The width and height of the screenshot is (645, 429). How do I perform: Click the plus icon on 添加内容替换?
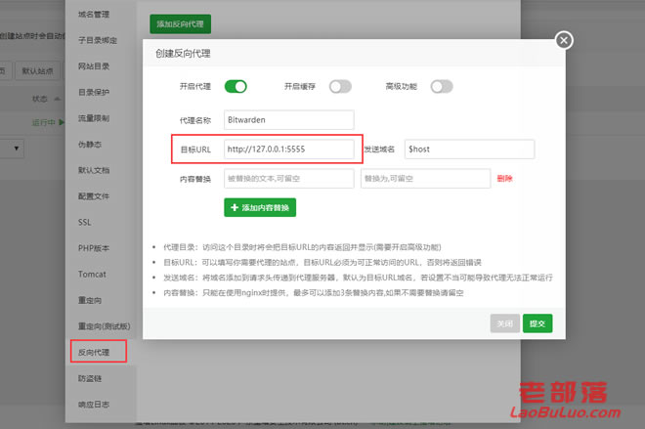coord(235,208)
